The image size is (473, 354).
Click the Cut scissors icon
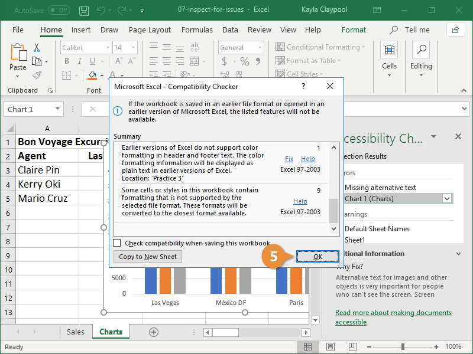37,48
